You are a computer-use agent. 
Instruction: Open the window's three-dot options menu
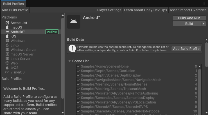point(204,4)
